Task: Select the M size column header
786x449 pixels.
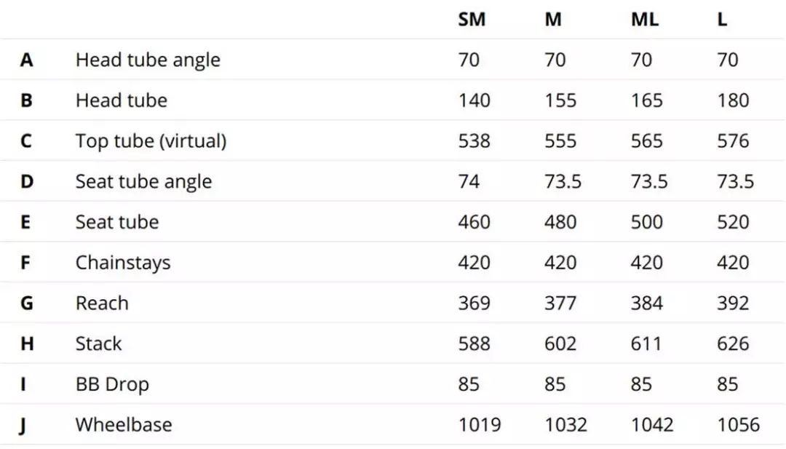Action: coord(553,20)
